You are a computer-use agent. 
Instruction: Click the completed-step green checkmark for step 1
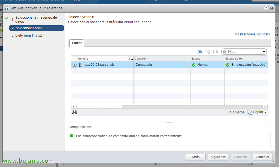coord(7,18)
